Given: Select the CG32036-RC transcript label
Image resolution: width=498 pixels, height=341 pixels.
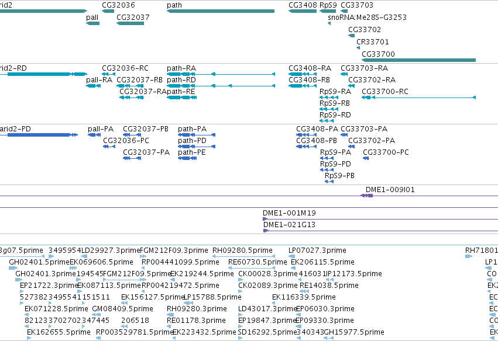Looking at the screenshot, I should [x=125, y=68].
